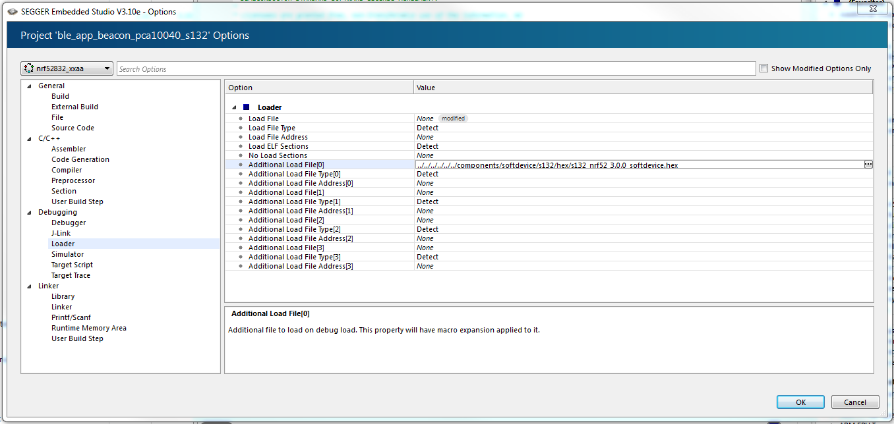
Task: Select Additional Load File[3] row
Action: tap(549, 248)
